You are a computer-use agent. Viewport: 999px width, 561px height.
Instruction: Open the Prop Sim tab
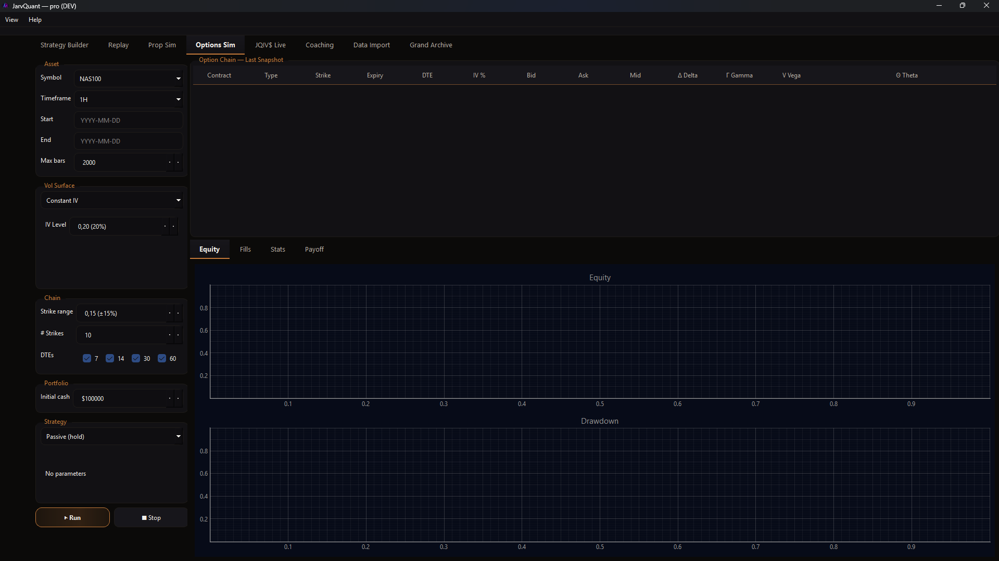[x=162, y=45]
